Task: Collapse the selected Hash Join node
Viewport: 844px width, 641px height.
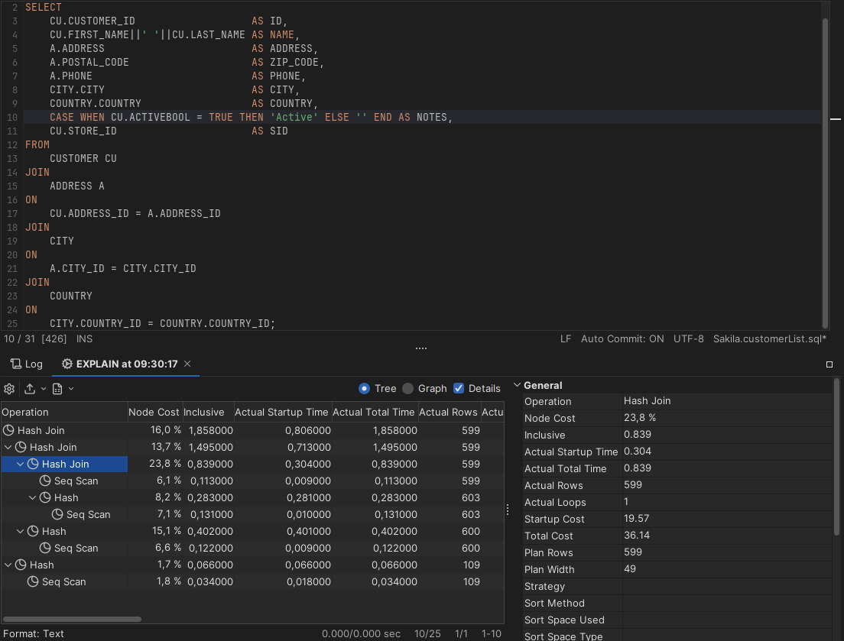Action: pyautogui.click(x=21, y=464)
